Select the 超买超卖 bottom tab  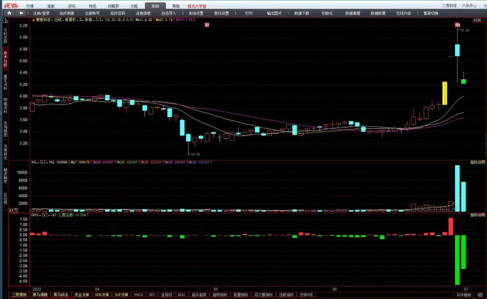pos(199,294)
